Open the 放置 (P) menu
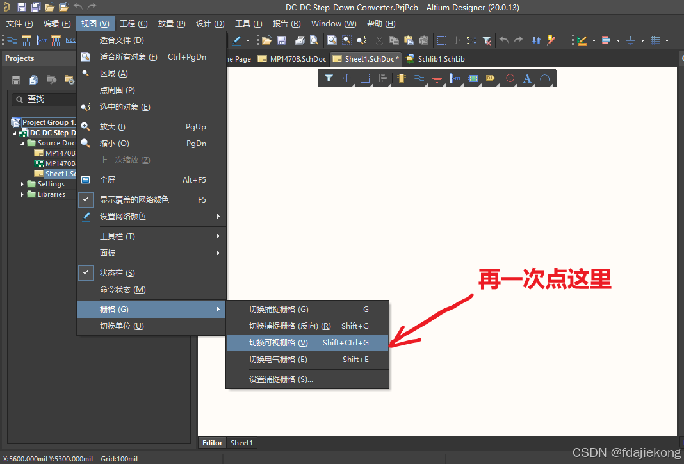This screenshot has width=684, height=464. click(x=172, y=24)
